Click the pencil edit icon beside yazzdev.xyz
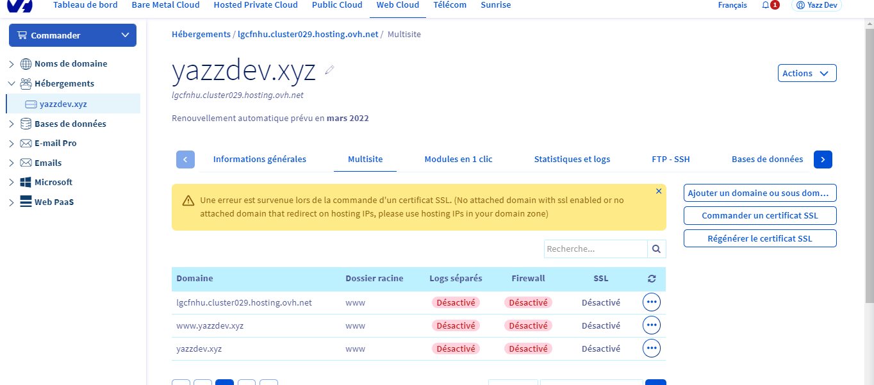874x385 pixels. tap(329, 70)
